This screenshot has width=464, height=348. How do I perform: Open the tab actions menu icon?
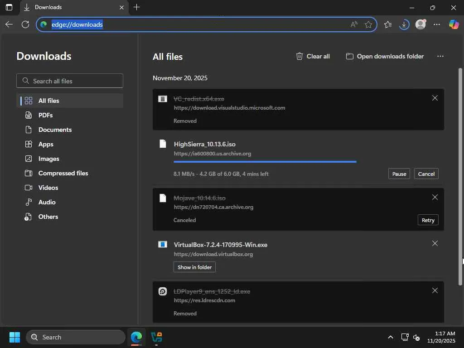point(9,7)
